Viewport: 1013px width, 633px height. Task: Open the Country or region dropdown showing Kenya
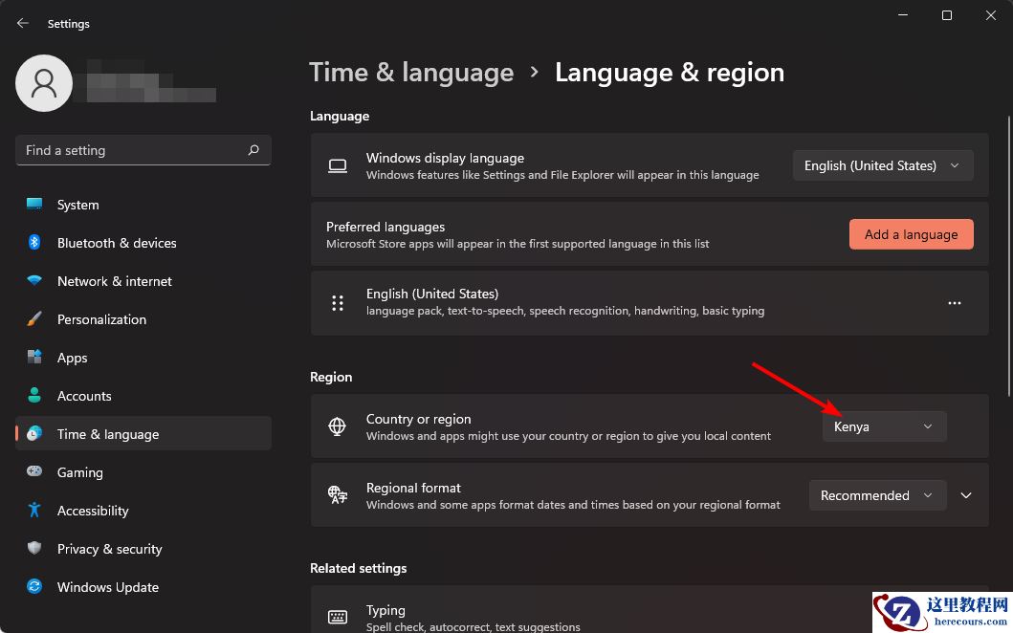pyautogui.click(x=882, y=426)
